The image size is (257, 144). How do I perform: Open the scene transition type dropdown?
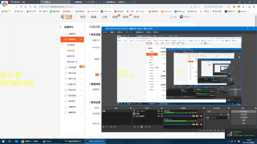(x=218, y=111)
